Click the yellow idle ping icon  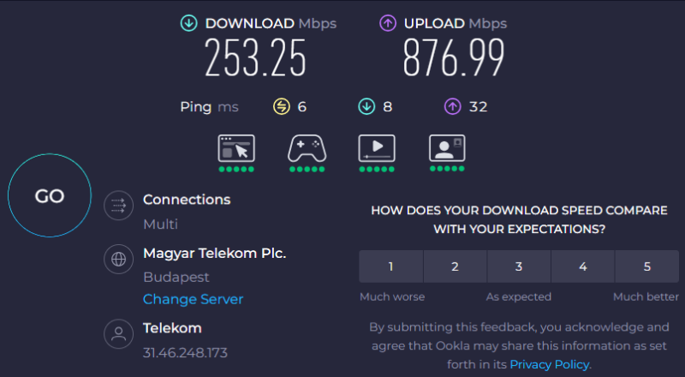(282, 106)
